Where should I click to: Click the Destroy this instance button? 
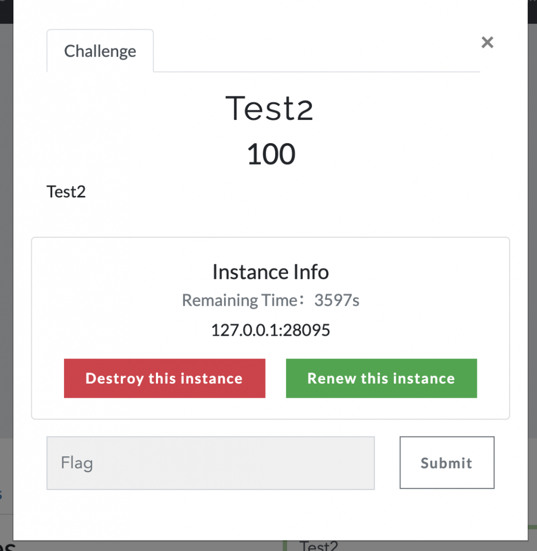[x=164, y=378]
